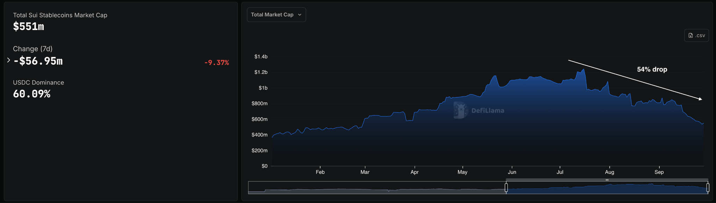Click the range selector top grip bar
The width and height of the screenshot is (716, 203).
(x=607, y=180)
